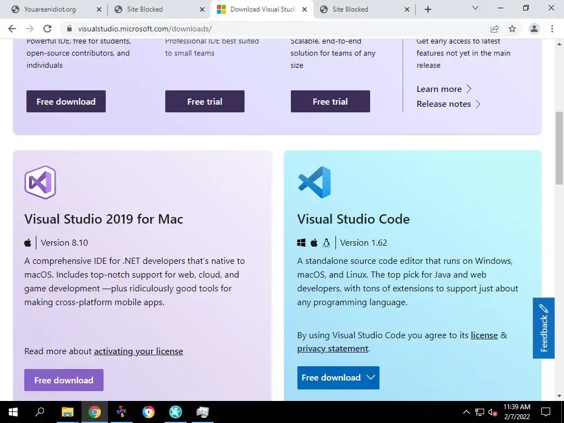The width and height of the screenshot is (564, 423).
Task: Open taskbar search magnifier
Action: coord(40,412)
